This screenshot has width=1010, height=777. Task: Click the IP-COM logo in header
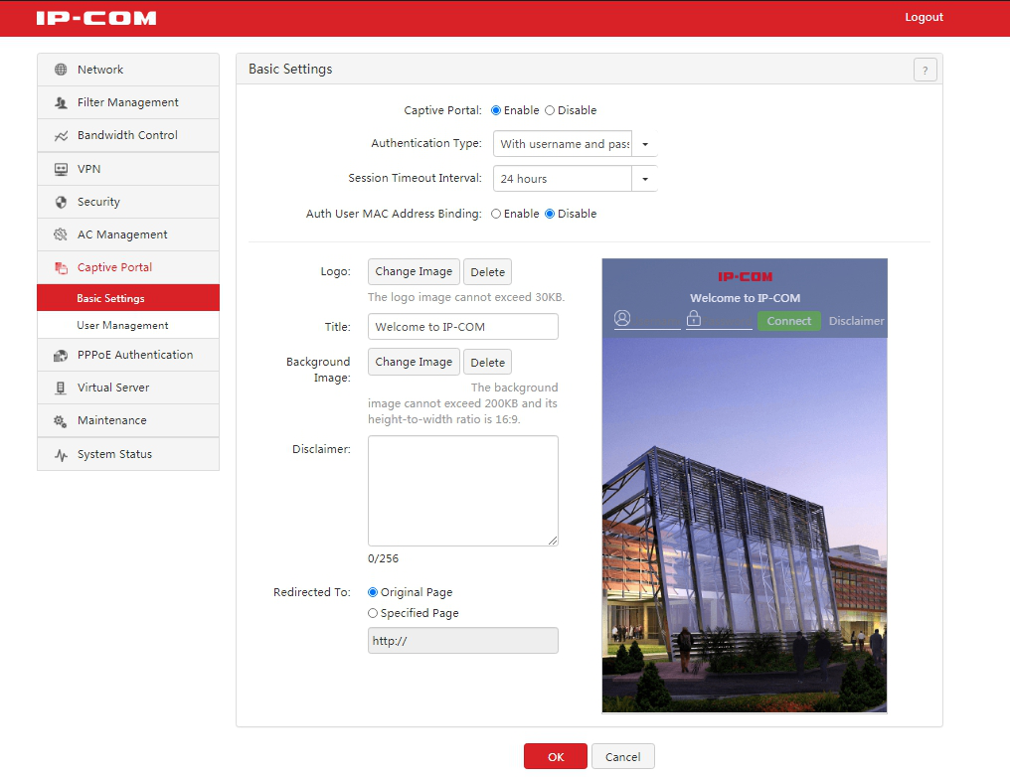pos(96,18)
